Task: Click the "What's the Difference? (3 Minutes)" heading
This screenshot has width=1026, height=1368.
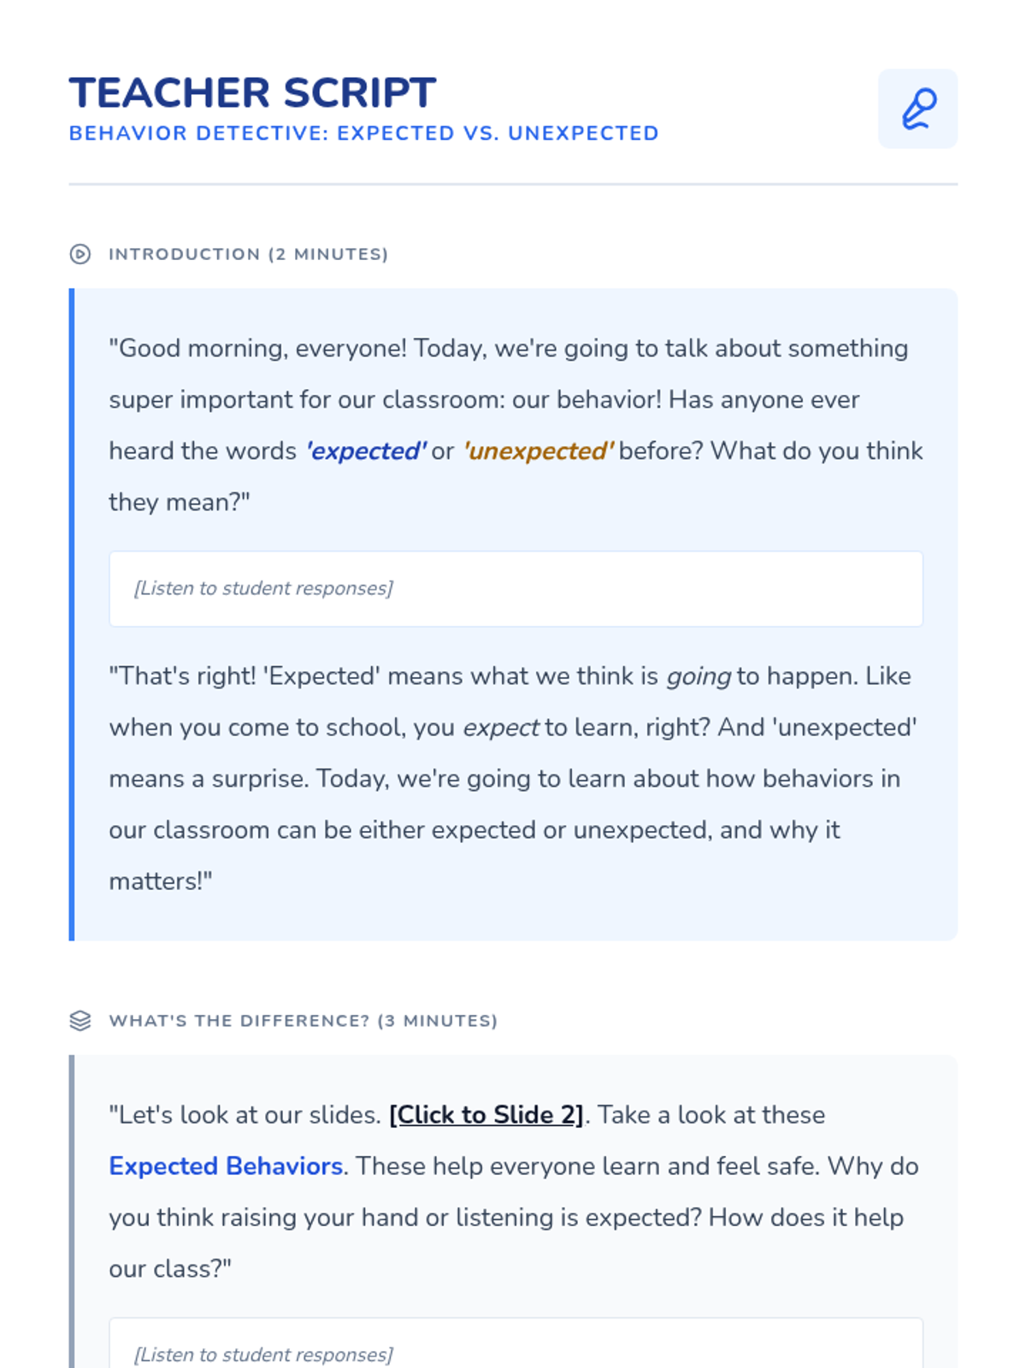Action: (x=303, y=1021)
